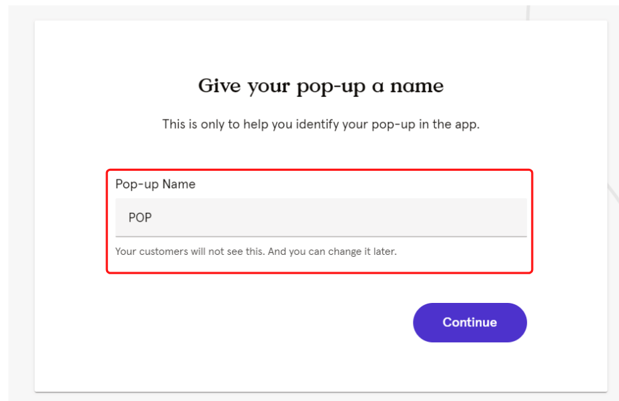Click 'Your customers will not see this' hint

190,252
